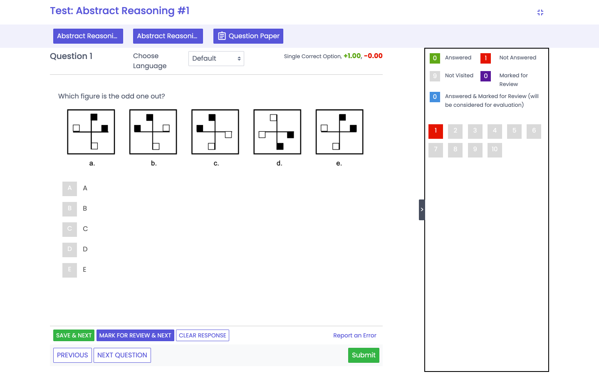Image resolution: width=599 pixels, height=374 pixels.
Task: Pick answer option D
Action: 69,249
